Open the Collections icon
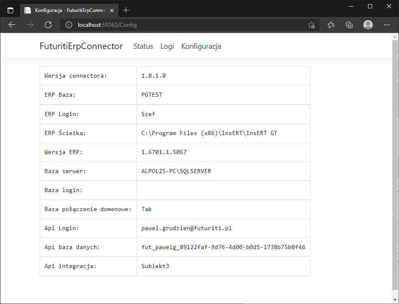Screen dimensions: 399x304 349,25
